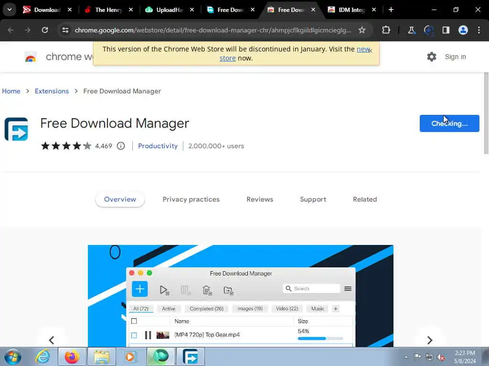Toggle the Chrome side panel
This screenshot has width=489, height=366.
pyautogui.click(x=446, y=30)
